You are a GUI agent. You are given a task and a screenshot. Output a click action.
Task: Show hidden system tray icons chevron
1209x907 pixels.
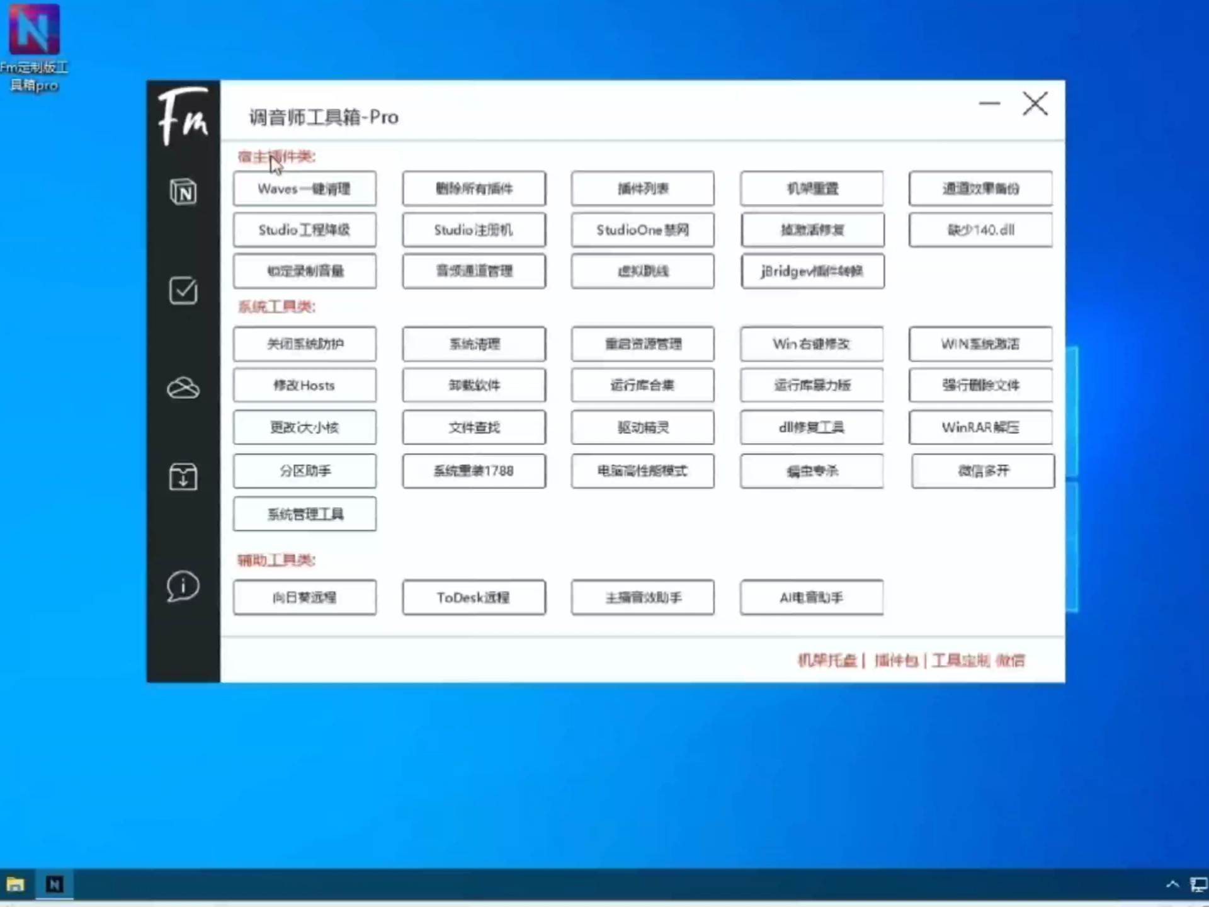pyautogui.click(x=1172, y=884)
